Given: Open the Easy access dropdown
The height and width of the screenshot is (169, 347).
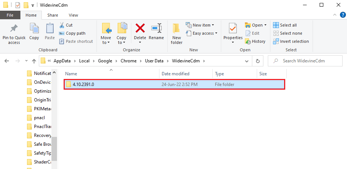Looking at the screenshot, I should [203, 33].
